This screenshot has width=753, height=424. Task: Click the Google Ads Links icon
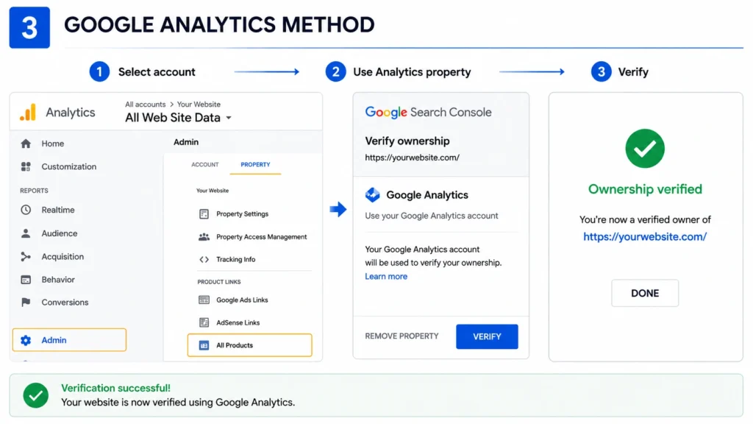[x=204, y=300]
